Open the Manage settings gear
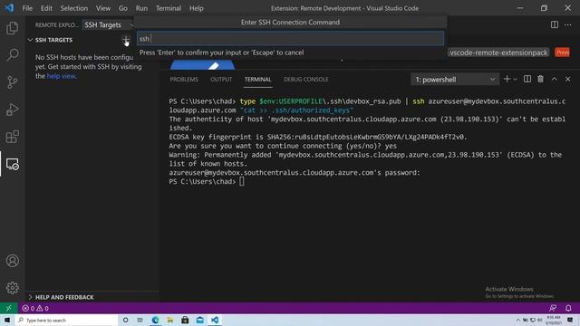Image resolution: width=580 pixels, height=326 pixels. click(12, 288)
